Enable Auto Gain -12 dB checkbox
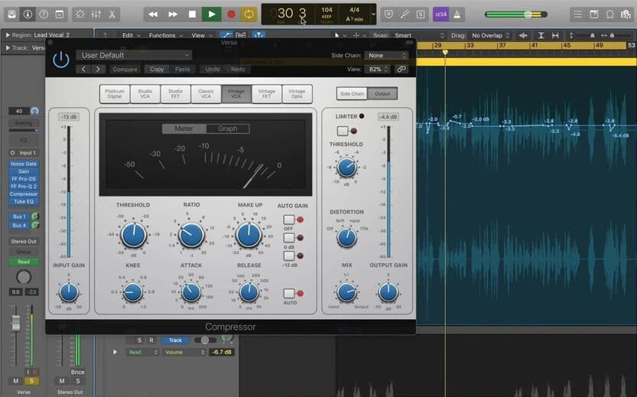637x397 pixels. 289,255
